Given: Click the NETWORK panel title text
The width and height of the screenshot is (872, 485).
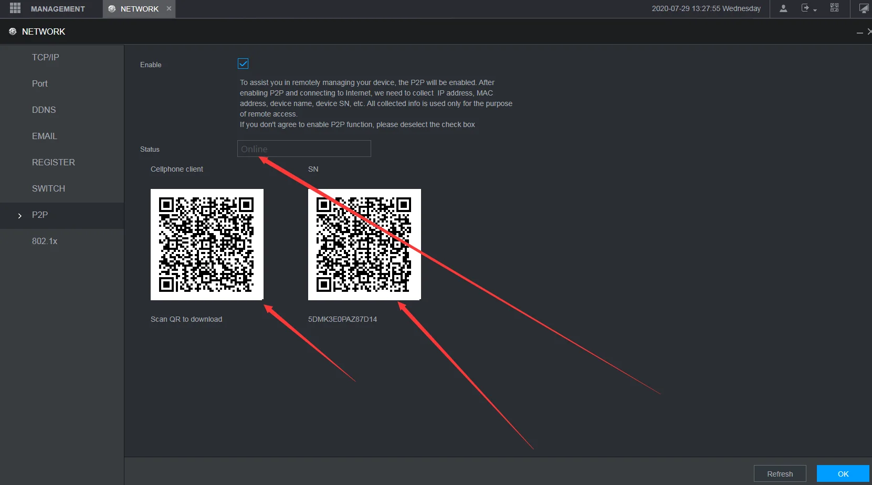Looking at the screenshot, I should point(44,31).
